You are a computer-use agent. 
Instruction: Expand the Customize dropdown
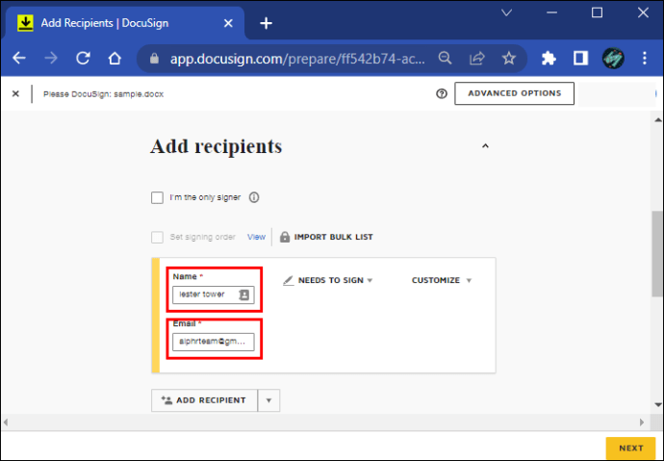coord(442,280)
